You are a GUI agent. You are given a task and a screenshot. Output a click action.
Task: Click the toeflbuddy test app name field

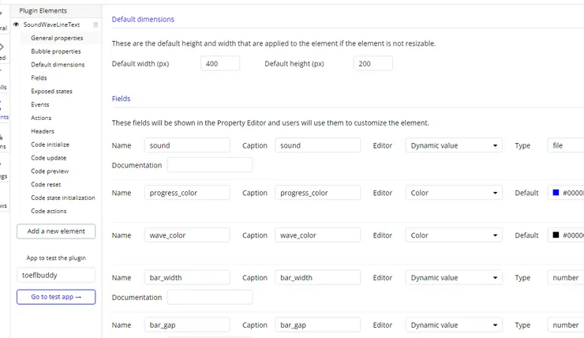tap(56, 276)
